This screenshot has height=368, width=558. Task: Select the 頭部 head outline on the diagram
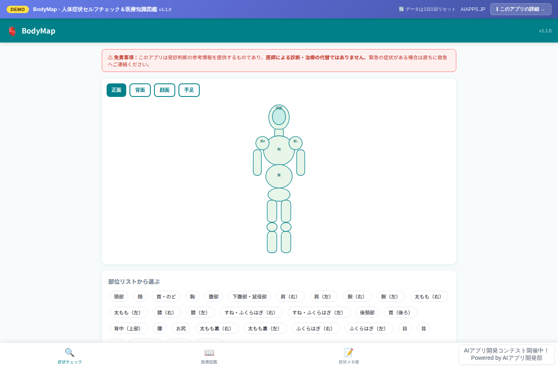[279, 107]
